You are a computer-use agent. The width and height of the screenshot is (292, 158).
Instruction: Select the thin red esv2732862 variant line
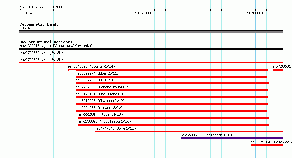coord(151,56)
